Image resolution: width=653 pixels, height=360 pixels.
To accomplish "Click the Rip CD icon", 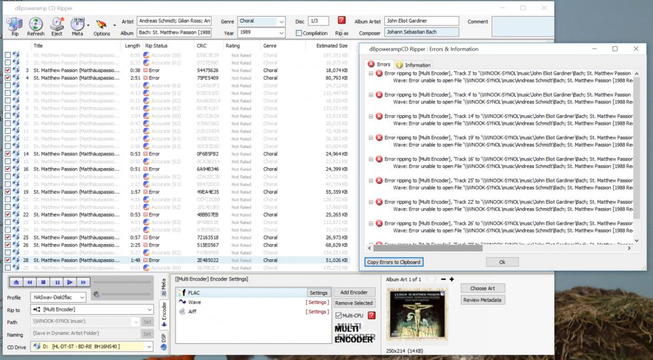I will tap(14, 23).
